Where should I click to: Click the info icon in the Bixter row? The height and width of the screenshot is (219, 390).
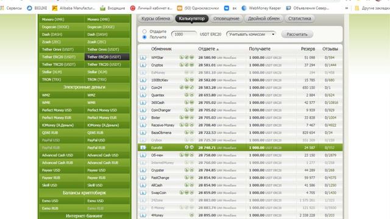point(143,117)
